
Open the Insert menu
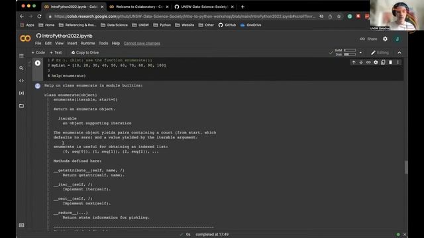[72, 43]
